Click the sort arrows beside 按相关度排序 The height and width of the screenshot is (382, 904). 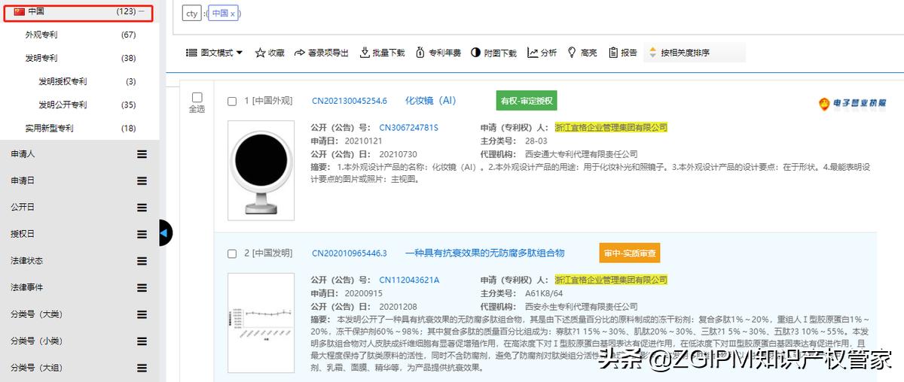(652, 53)
